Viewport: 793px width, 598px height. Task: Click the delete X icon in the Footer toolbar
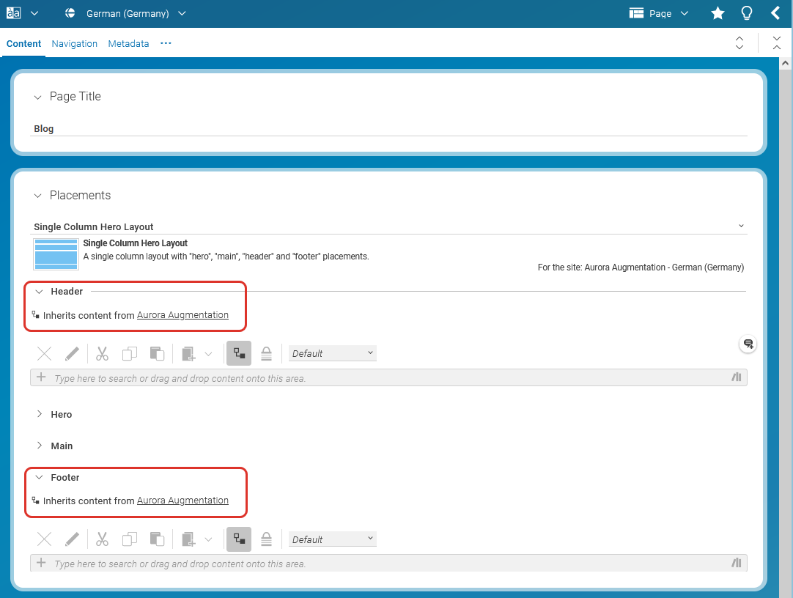point(43,539)
